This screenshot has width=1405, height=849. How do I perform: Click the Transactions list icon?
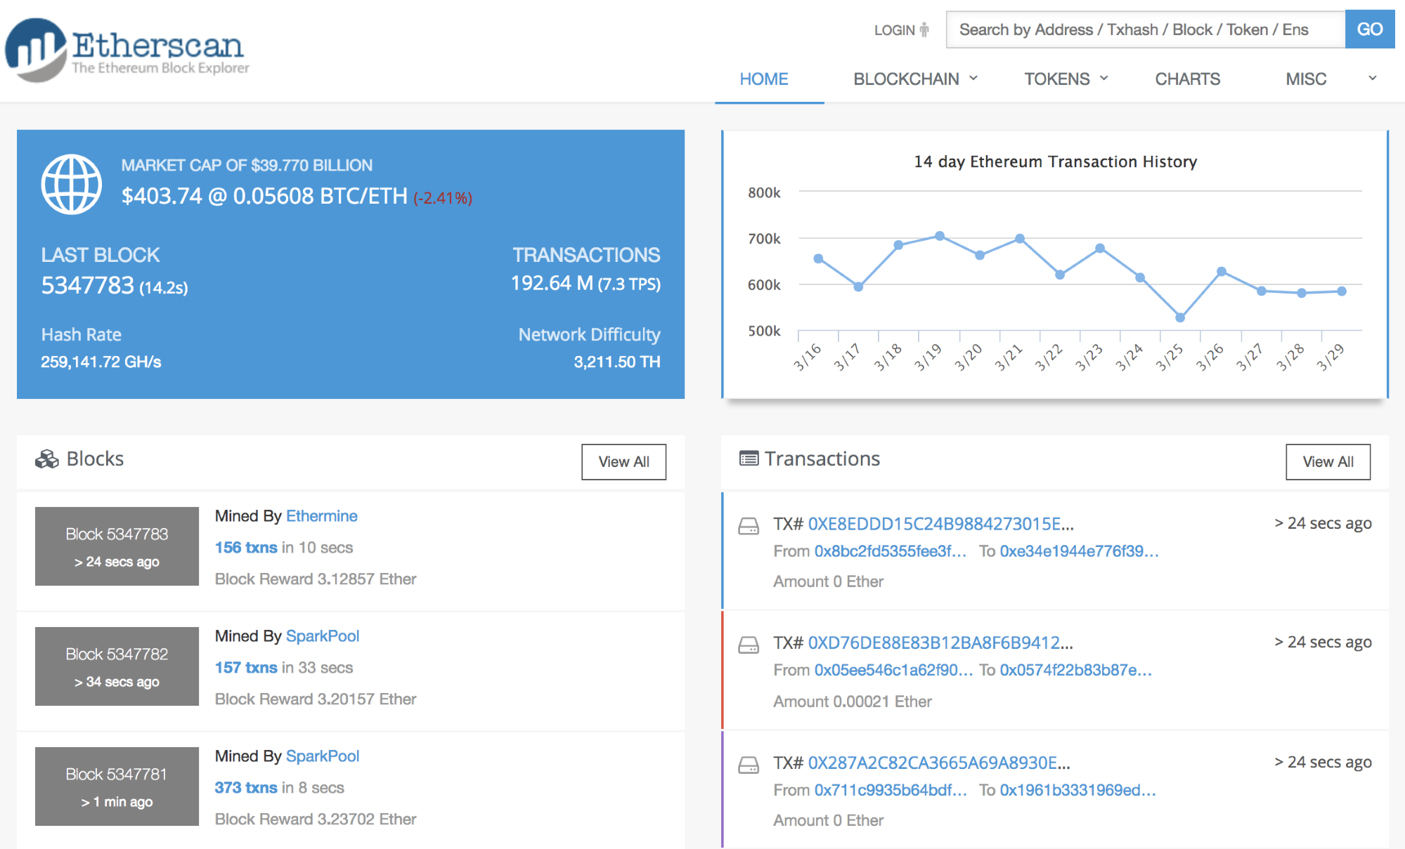click(749, 459)
